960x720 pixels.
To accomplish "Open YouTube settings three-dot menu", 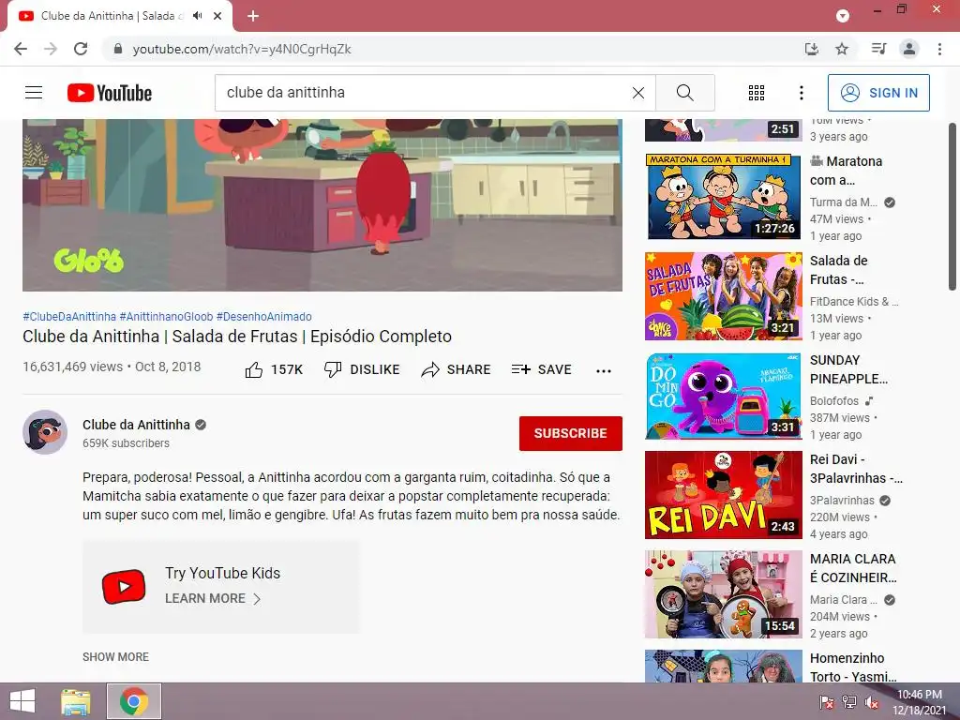I will click(x=801, y=93).
